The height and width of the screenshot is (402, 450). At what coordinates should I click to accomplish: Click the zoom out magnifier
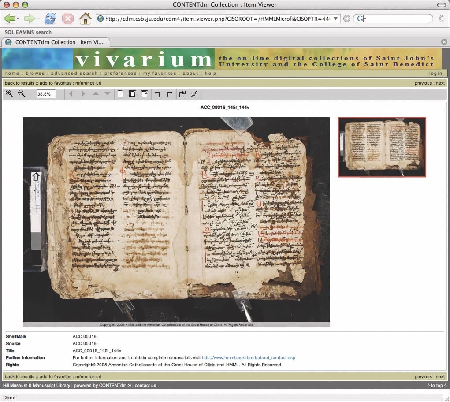click(22, 93)
